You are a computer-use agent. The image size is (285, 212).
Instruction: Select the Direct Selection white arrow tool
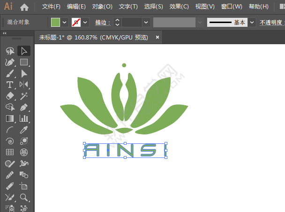[x=24, y=51]
